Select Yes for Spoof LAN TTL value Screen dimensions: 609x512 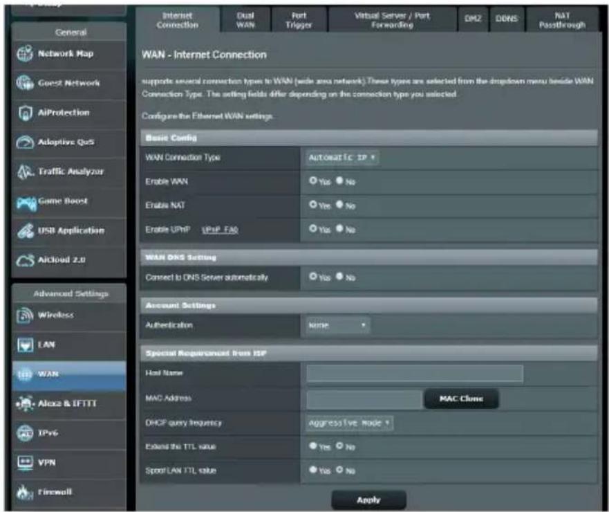point(312,470)
